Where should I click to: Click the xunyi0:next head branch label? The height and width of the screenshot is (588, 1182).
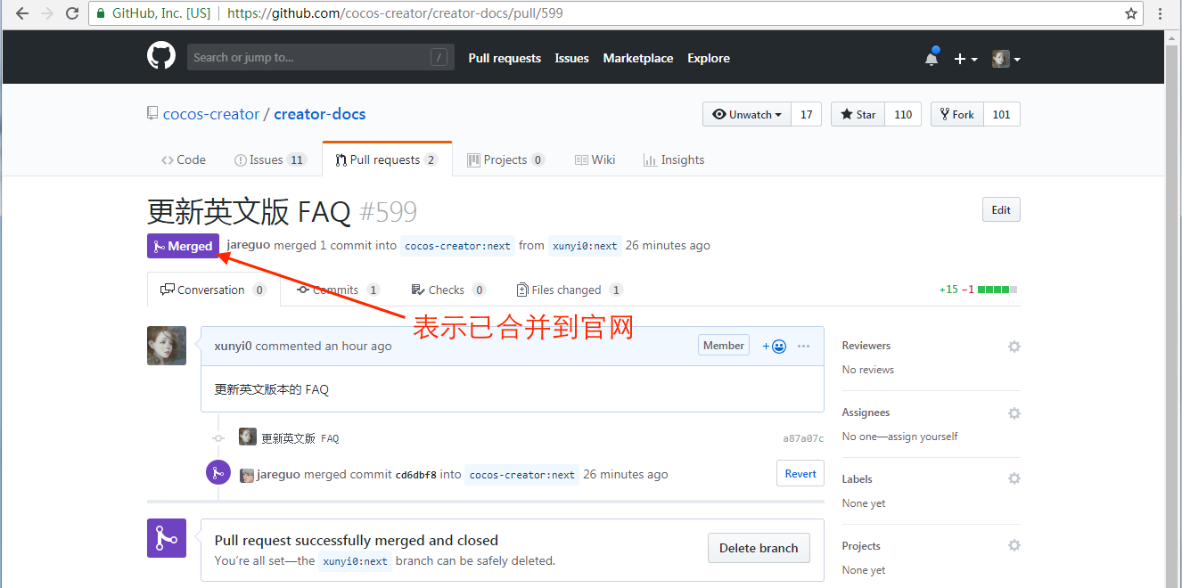[585, 246]
